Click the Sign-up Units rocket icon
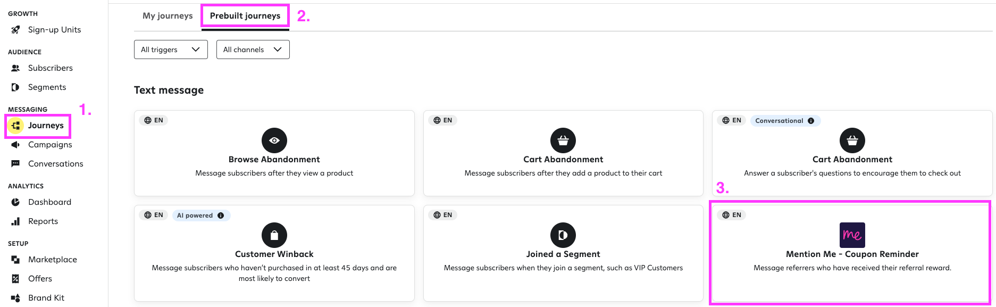Image resolution: width=996 pixels, height=307 pixels. pos(15,30)
